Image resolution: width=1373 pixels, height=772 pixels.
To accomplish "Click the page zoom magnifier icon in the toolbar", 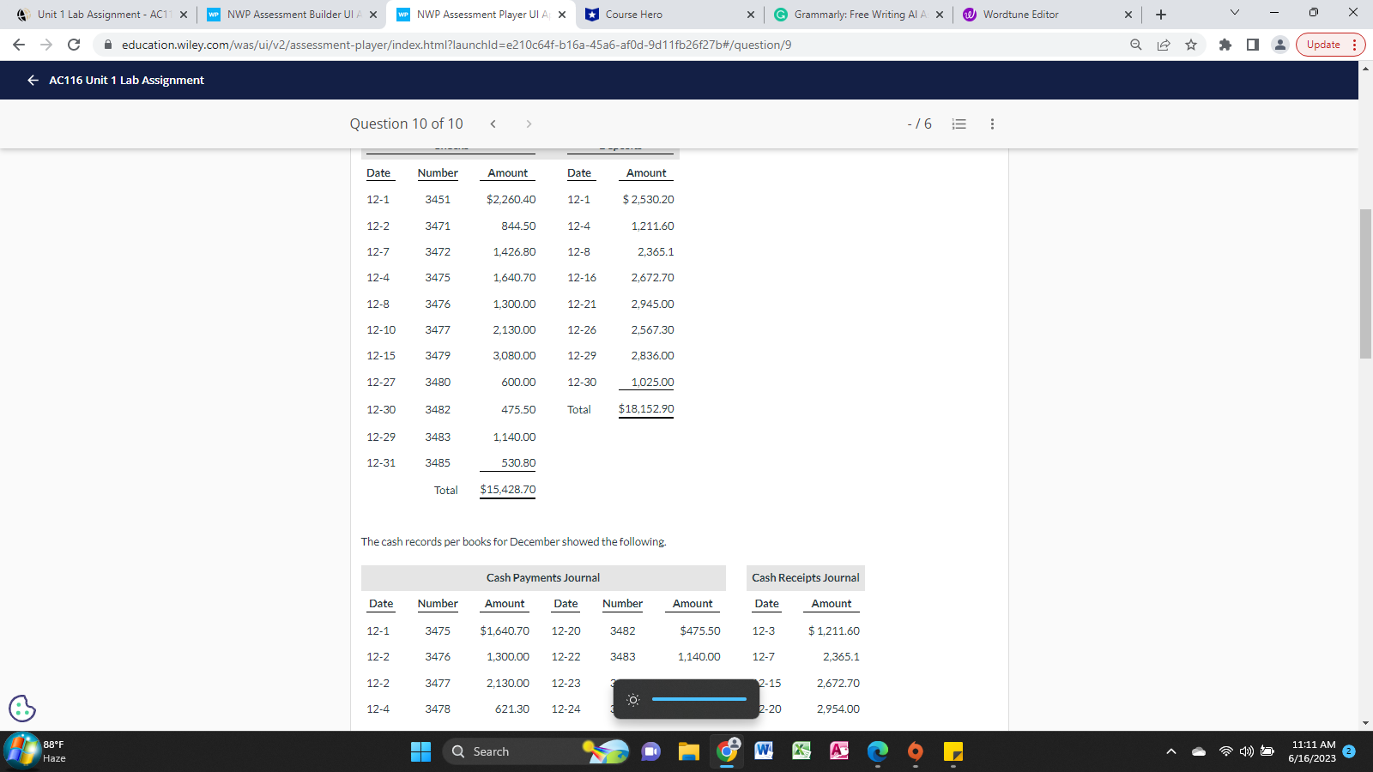I will (x=1134, y=45).
